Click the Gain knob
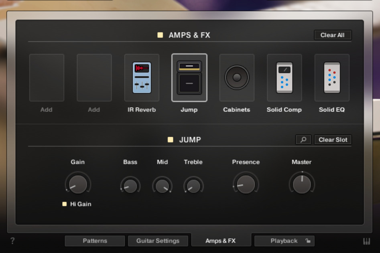The height and width of the screenshot is (253, 380). (78, 184)
